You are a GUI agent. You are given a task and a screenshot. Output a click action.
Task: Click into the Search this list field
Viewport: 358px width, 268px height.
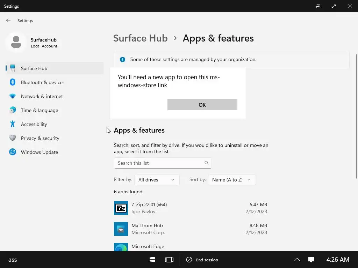163,163
